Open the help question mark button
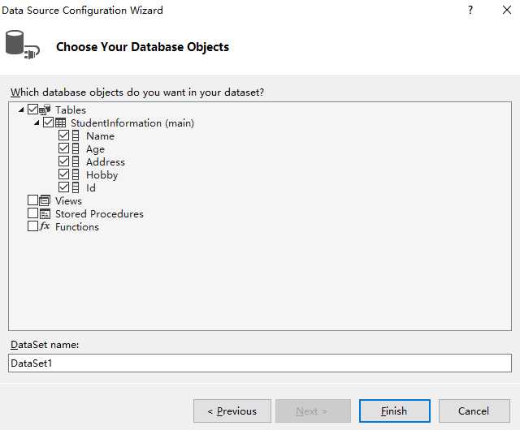Viewport: 520px width, 430px height. (x=470, y=10)
